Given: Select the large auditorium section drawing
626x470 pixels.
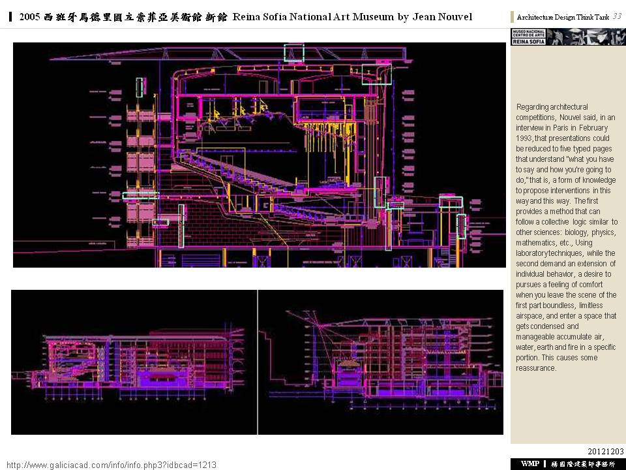Looking at the screenshot, I should pyautogui.click(x=259, y=155).
